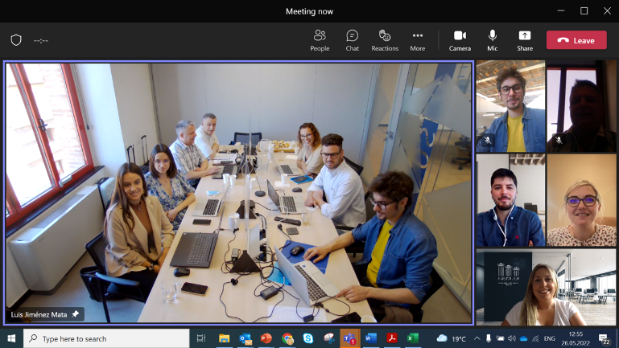Click the taskbar search box
This screenshot has width=619, height=348.
coord(106,338)
